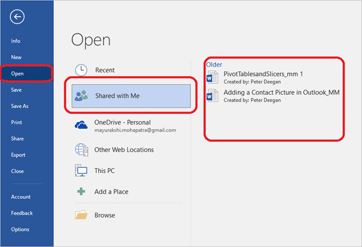
Task: Select Close in the sidebar
Action: click(x=17, y=171)
